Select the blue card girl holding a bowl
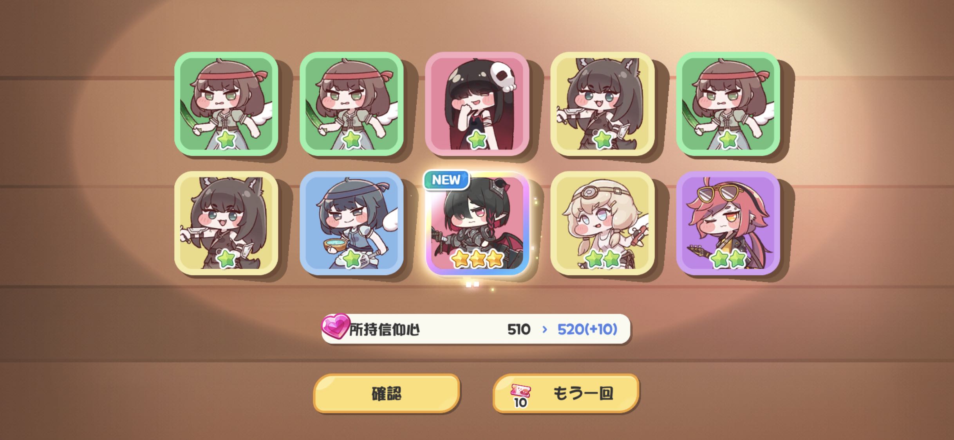 (x=352, y=223)
